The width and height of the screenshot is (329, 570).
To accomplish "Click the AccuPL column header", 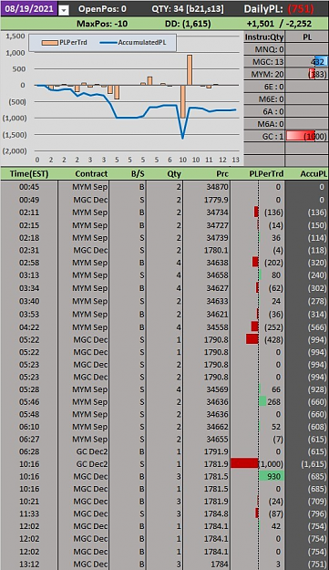I will point(313,174).
